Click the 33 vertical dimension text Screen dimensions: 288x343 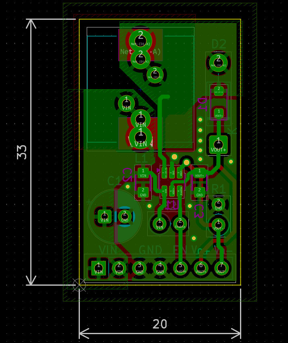point(22,152)
